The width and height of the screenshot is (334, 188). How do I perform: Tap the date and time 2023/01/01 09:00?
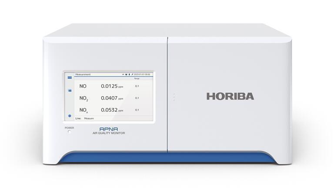(142, 74)
